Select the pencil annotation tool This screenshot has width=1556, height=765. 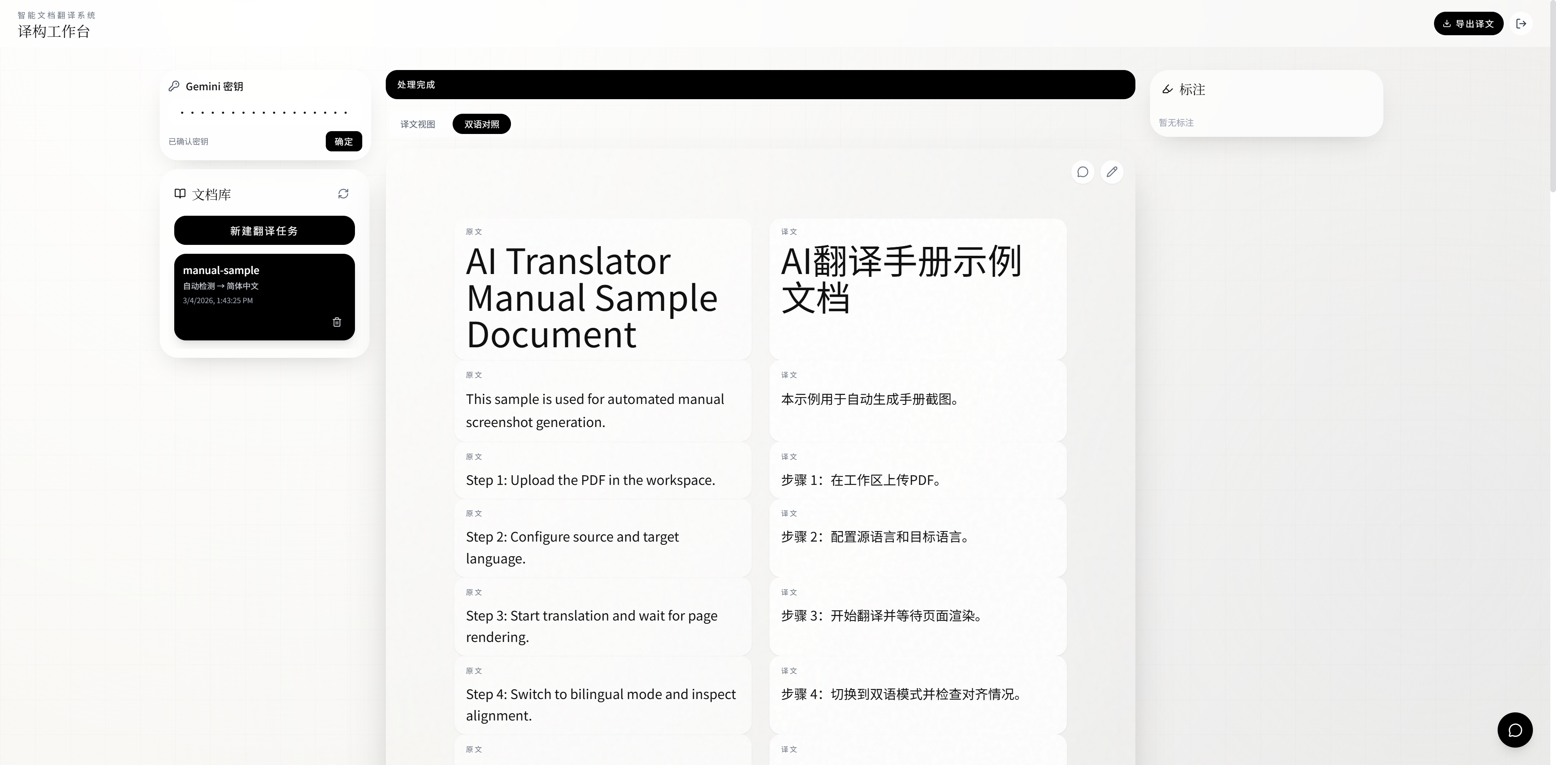[x=1112, y=172]
